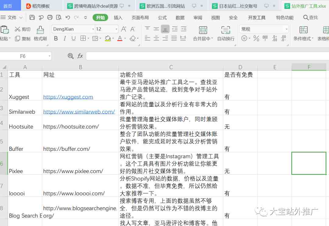329x226 pixels.
Task: Click the Print icon in quick access toolbar
Action: pos(50,17)
